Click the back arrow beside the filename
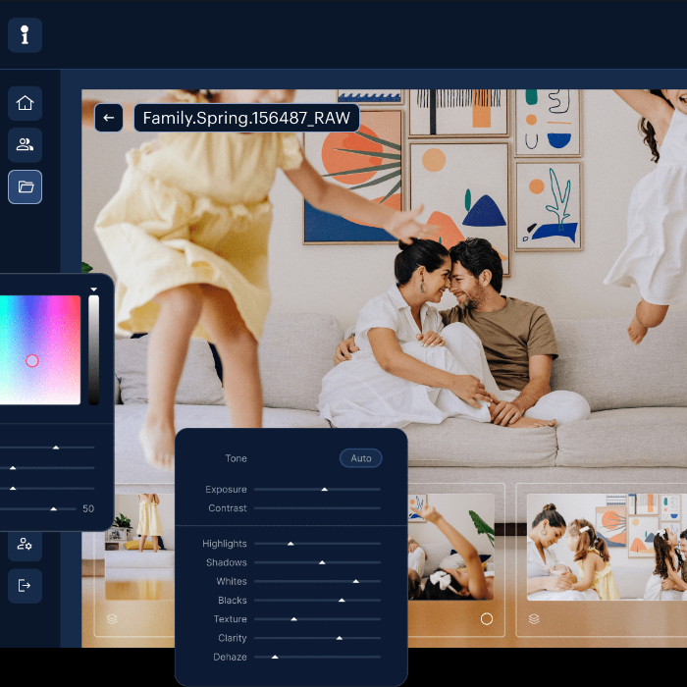The width and height of the screenshot is (687, 687). coord(109,118)
